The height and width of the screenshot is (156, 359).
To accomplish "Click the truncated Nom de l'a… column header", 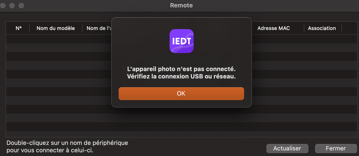I will (99, 28).
